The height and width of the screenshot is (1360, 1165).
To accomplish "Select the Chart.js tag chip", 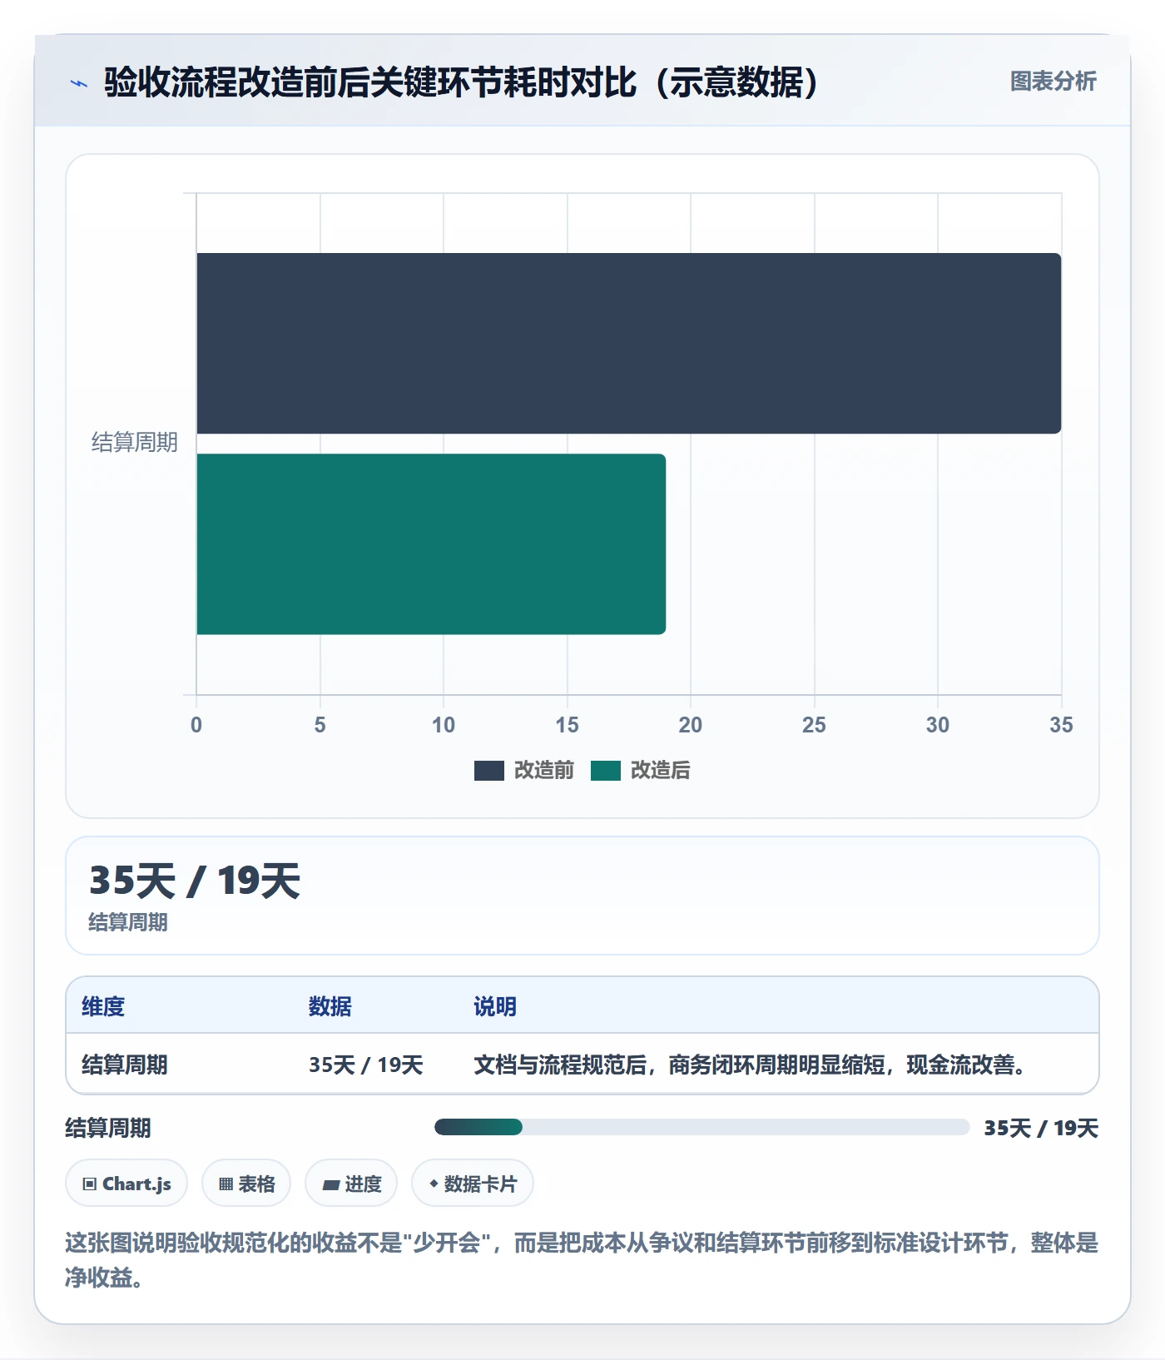I will [x=126, y=1184].
